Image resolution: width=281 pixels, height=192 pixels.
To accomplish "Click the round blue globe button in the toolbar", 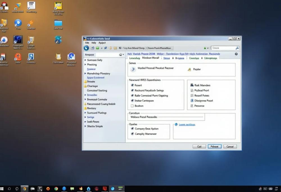I will [86, 48].
